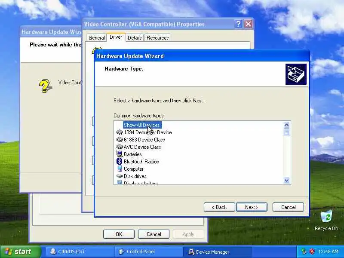Select the Recycle Bin desktop icon
This screenshot has width=344, height=258.
point(326,221)
